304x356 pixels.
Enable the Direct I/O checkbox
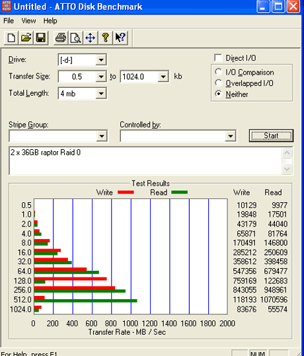click(218, 58)
